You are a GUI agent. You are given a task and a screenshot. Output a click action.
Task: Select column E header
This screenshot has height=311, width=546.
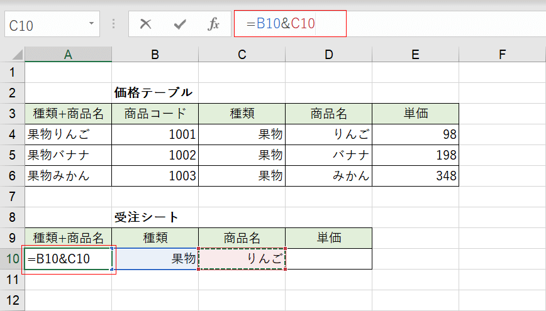415,54
